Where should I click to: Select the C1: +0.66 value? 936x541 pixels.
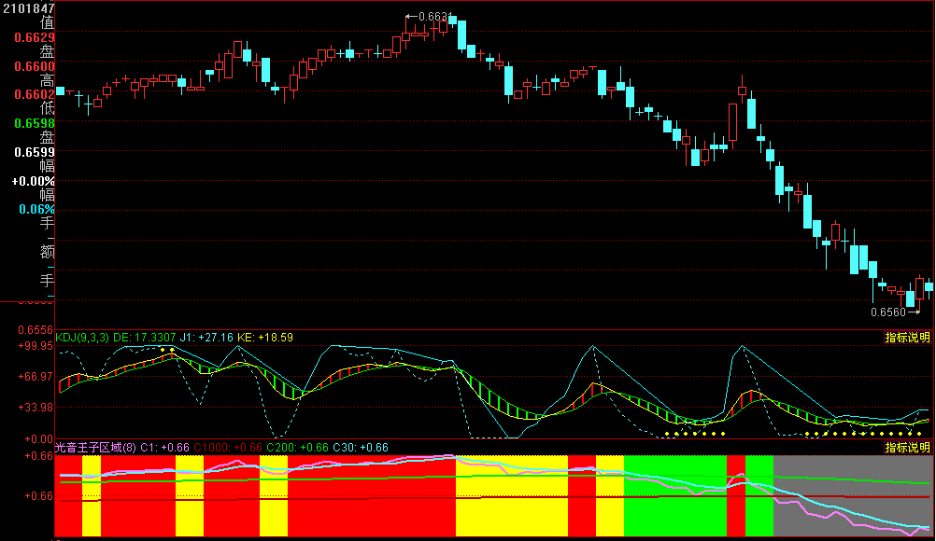click(x=164, y=448)
